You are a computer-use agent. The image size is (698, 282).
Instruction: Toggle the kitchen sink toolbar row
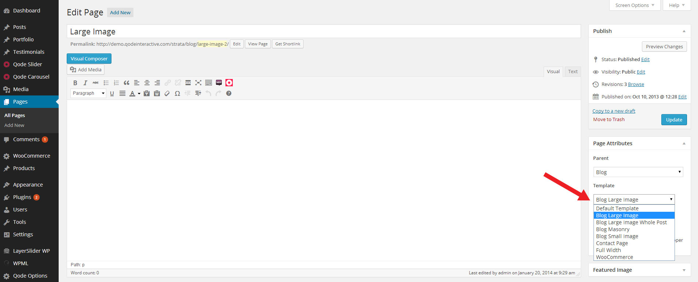(209, 83)
